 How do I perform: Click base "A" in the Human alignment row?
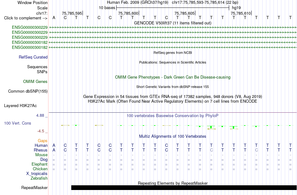click(x=54, y=146)
